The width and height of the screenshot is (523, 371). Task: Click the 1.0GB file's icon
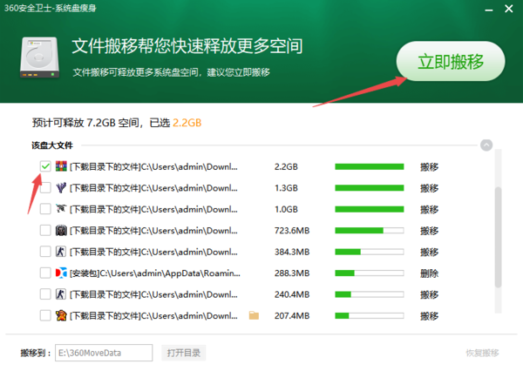click(61, 209)
